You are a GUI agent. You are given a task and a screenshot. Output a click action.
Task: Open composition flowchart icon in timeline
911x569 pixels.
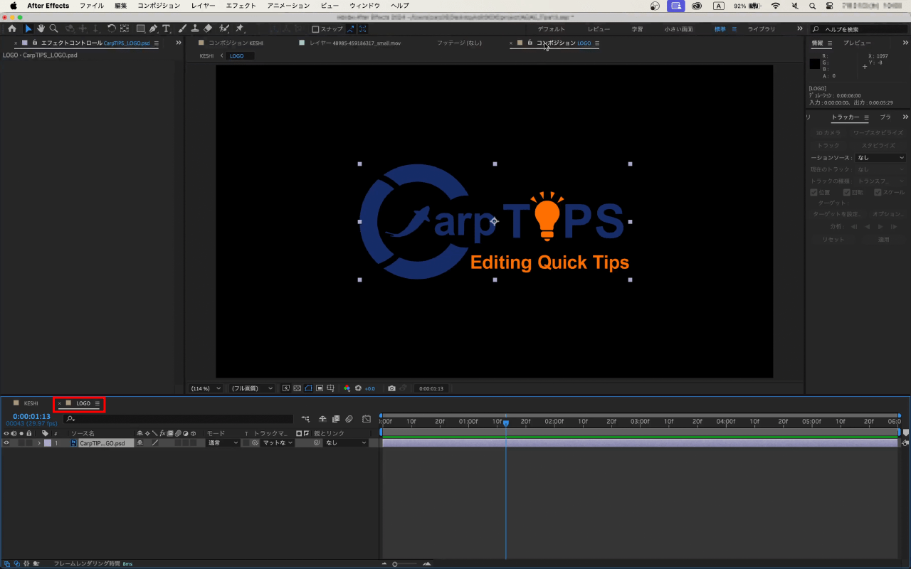click(x=306, y=419)
